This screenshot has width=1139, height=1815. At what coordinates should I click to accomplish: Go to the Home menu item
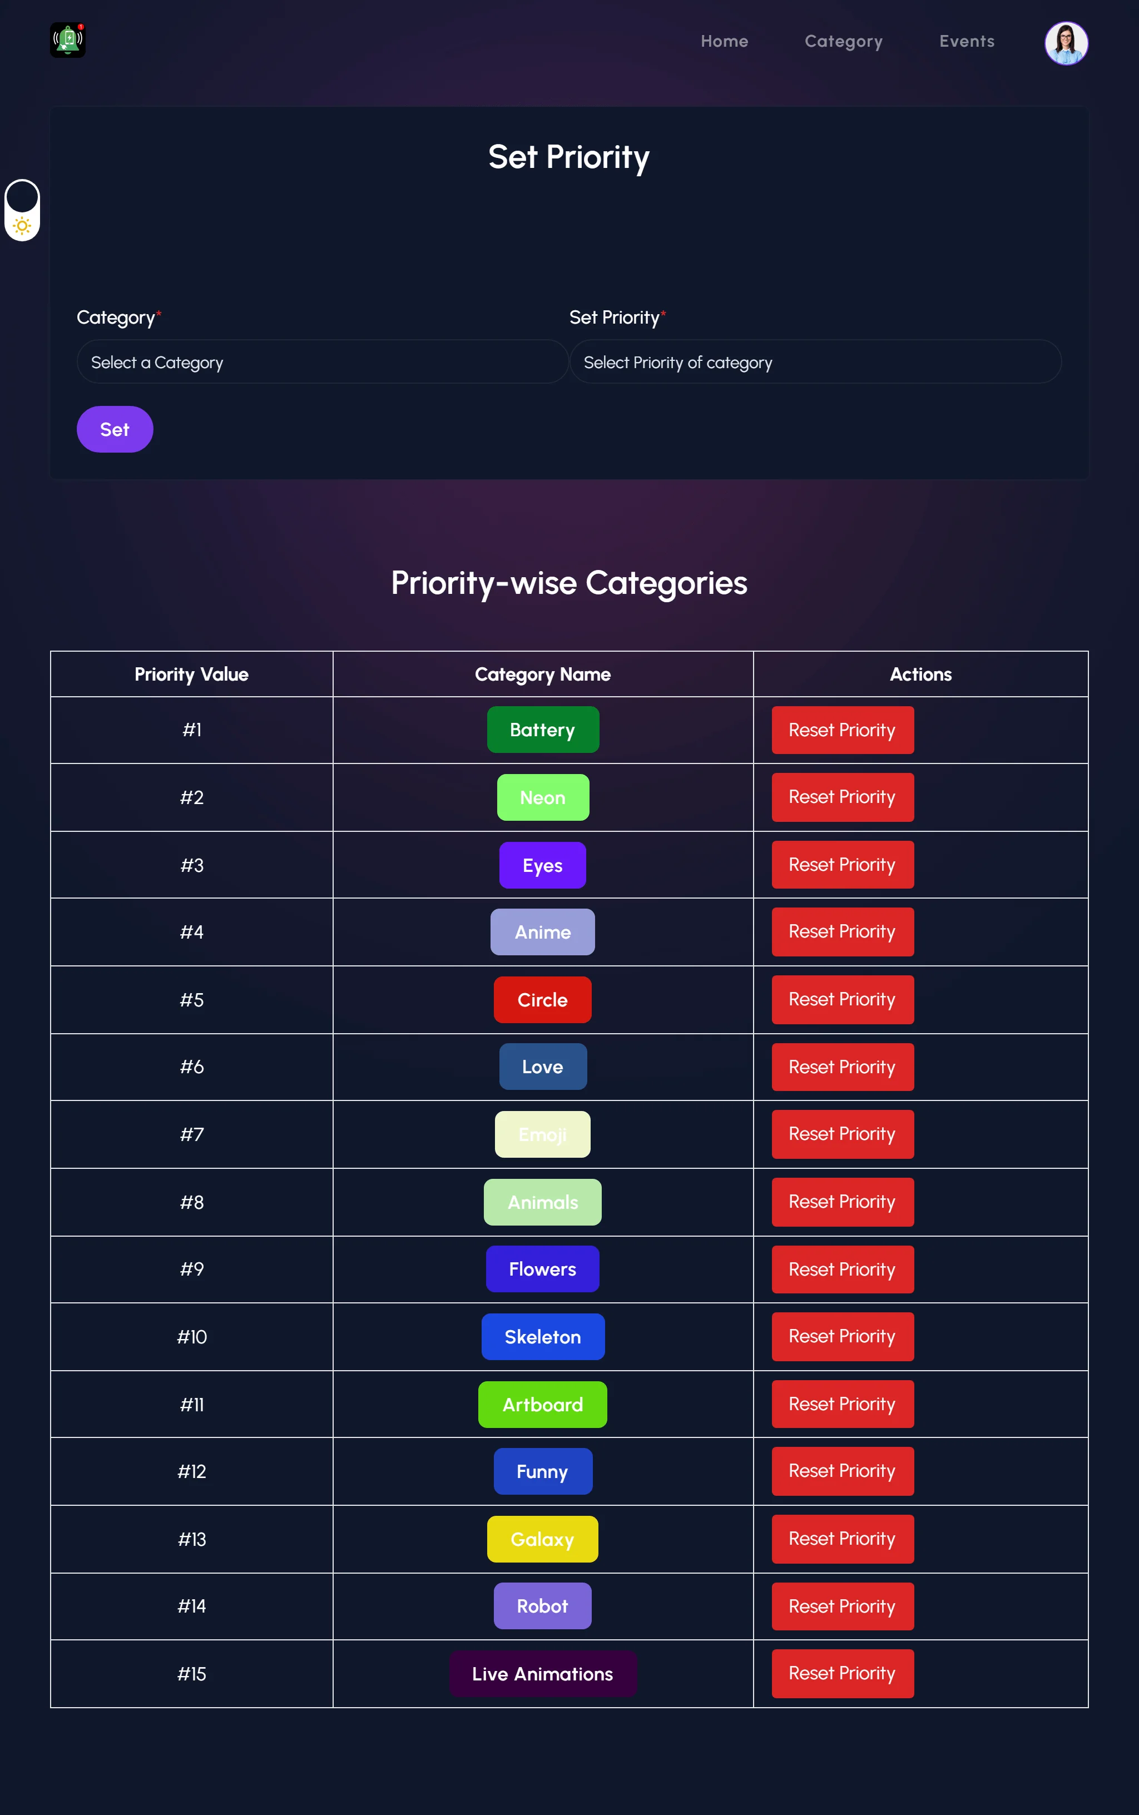[724, 41]
